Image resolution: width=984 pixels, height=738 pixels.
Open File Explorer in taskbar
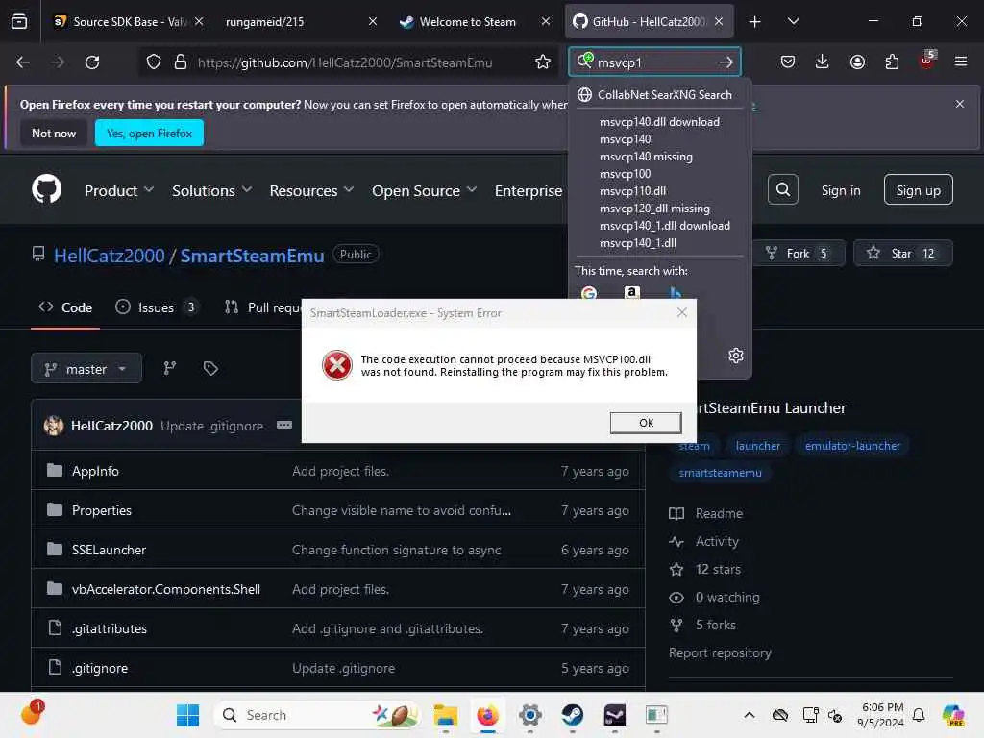[446, 715]
